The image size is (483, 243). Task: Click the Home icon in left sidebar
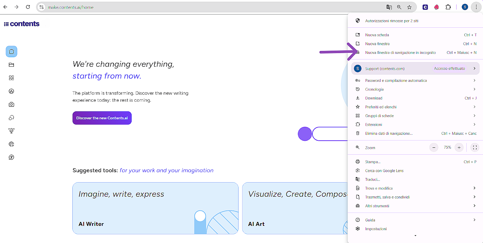pyautogui.click(x=11, y=52)
